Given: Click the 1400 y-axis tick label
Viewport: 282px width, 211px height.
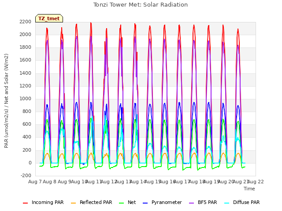Looking at the screenshot, I should [26, 73].
